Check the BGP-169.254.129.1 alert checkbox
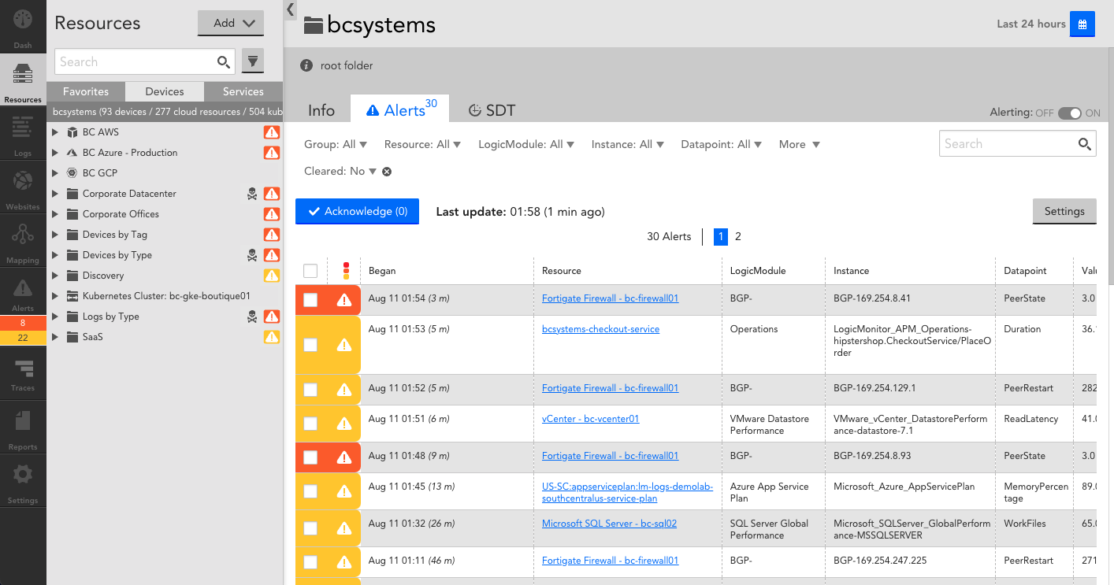The height and width of the screenshot is (585, 1114). click(310, 390)
